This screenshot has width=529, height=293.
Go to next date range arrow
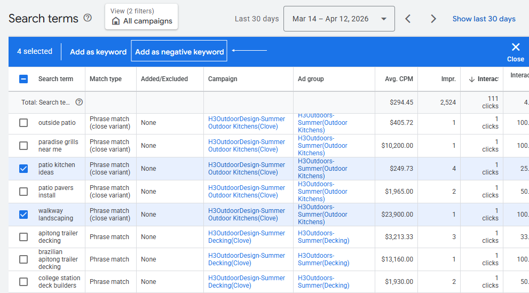coord(433,19)
